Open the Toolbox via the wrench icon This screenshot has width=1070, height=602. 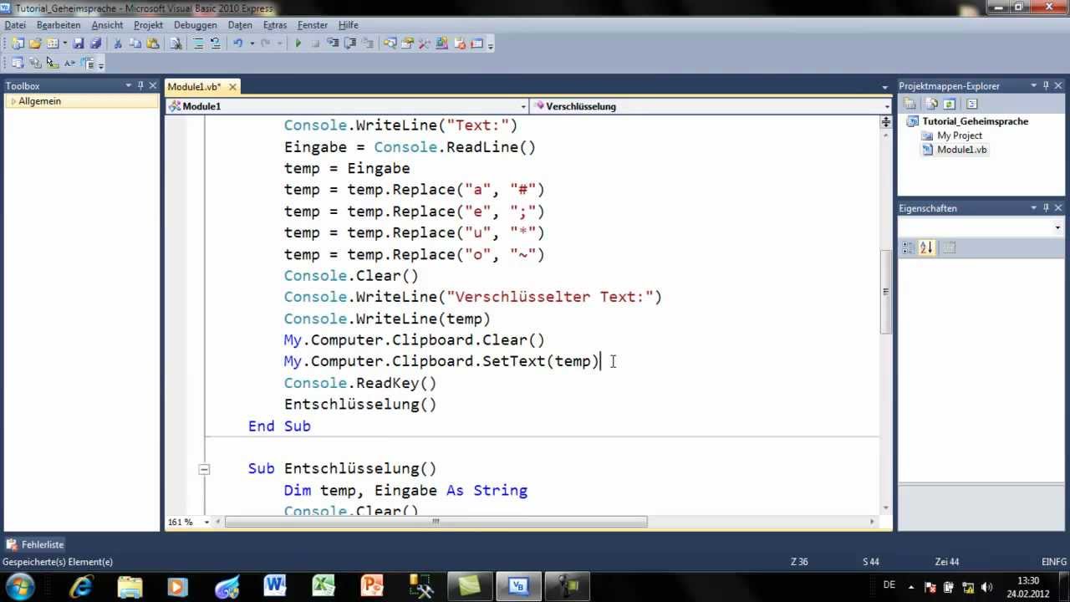424,43
